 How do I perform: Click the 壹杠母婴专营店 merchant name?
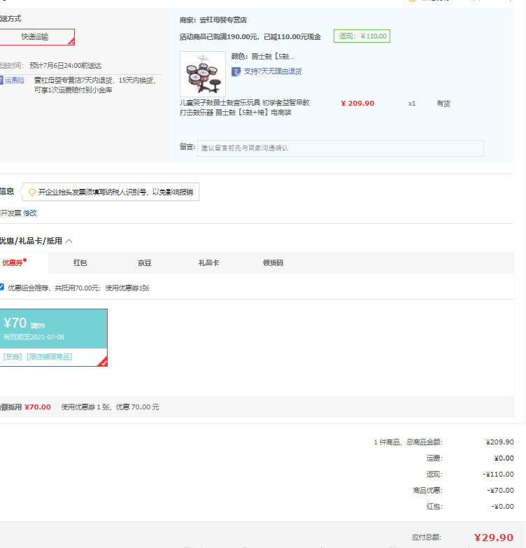[x=223, y=20]
